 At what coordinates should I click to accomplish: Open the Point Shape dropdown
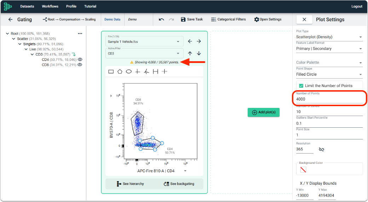pos(329,74)
